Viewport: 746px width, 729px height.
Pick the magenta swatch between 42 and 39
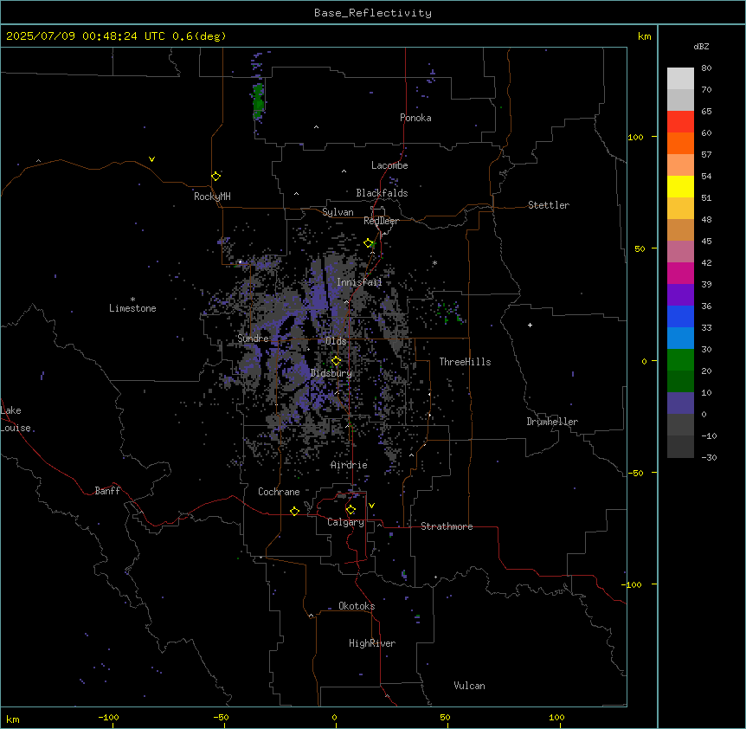680,273
